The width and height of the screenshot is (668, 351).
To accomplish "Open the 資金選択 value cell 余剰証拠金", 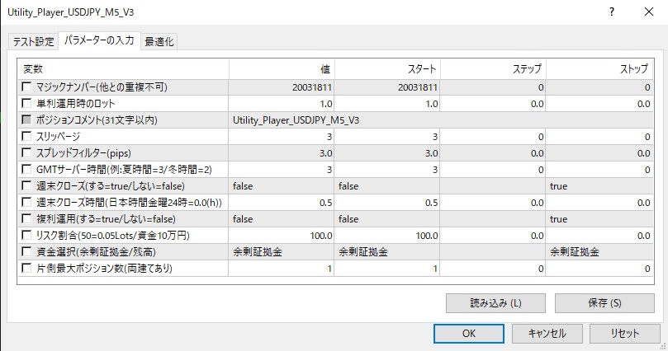I will (281, 252).
